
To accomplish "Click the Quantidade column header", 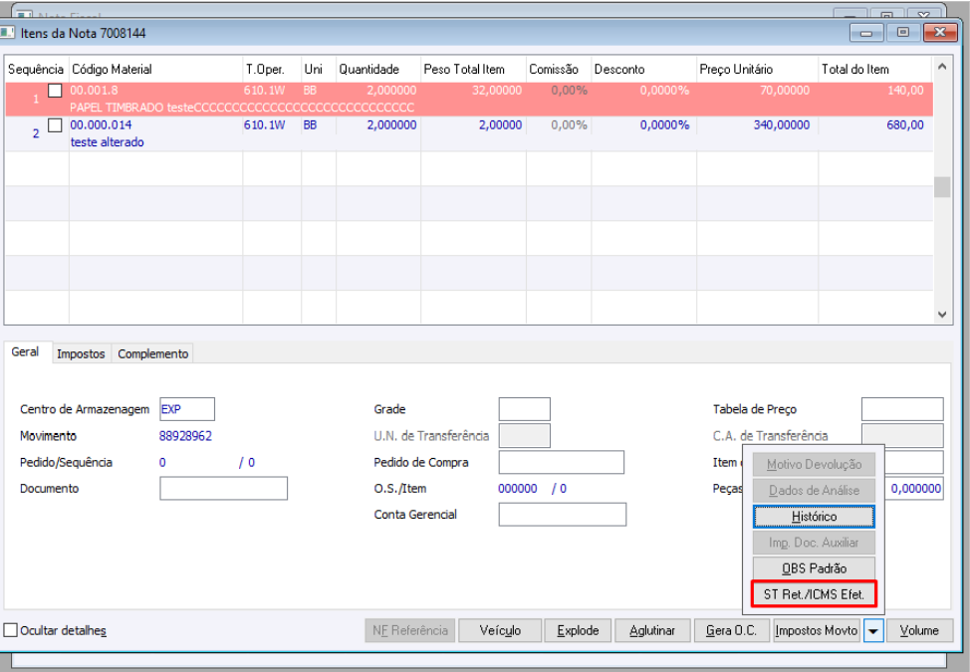I will 378,70.
